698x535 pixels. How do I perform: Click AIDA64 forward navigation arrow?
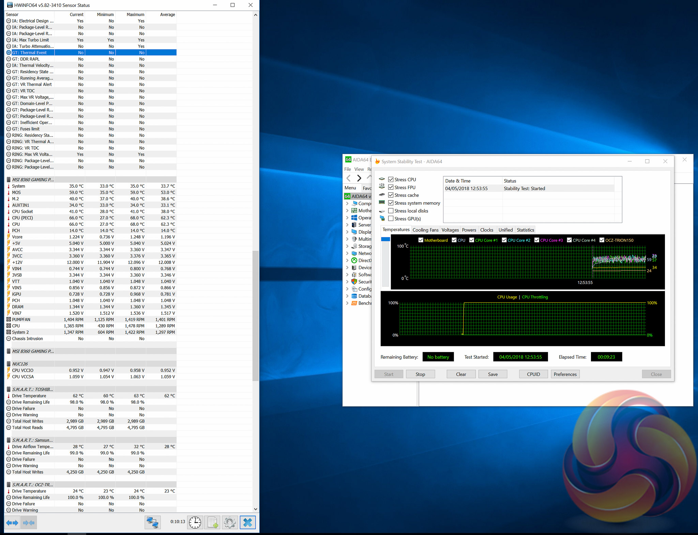359,178
